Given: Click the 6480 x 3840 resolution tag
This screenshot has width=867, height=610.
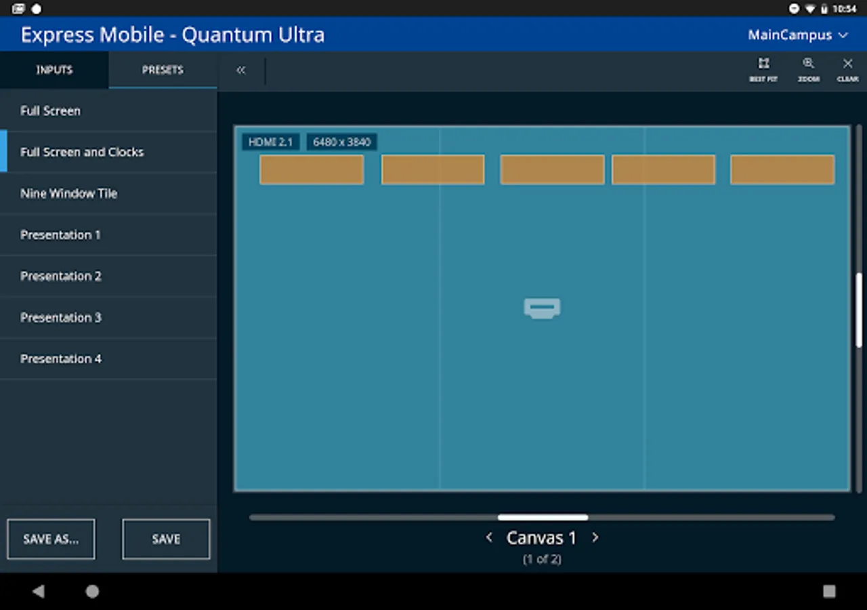Looking at the screenshot, I should click(342, 142).
